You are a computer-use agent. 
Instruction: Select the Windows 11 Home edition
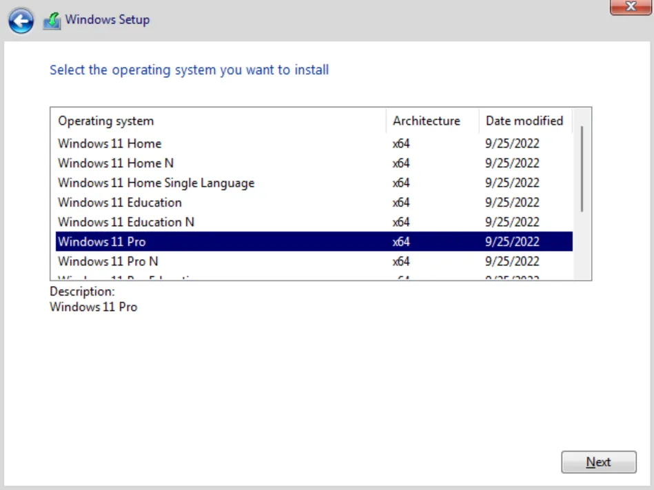point(110,143)
